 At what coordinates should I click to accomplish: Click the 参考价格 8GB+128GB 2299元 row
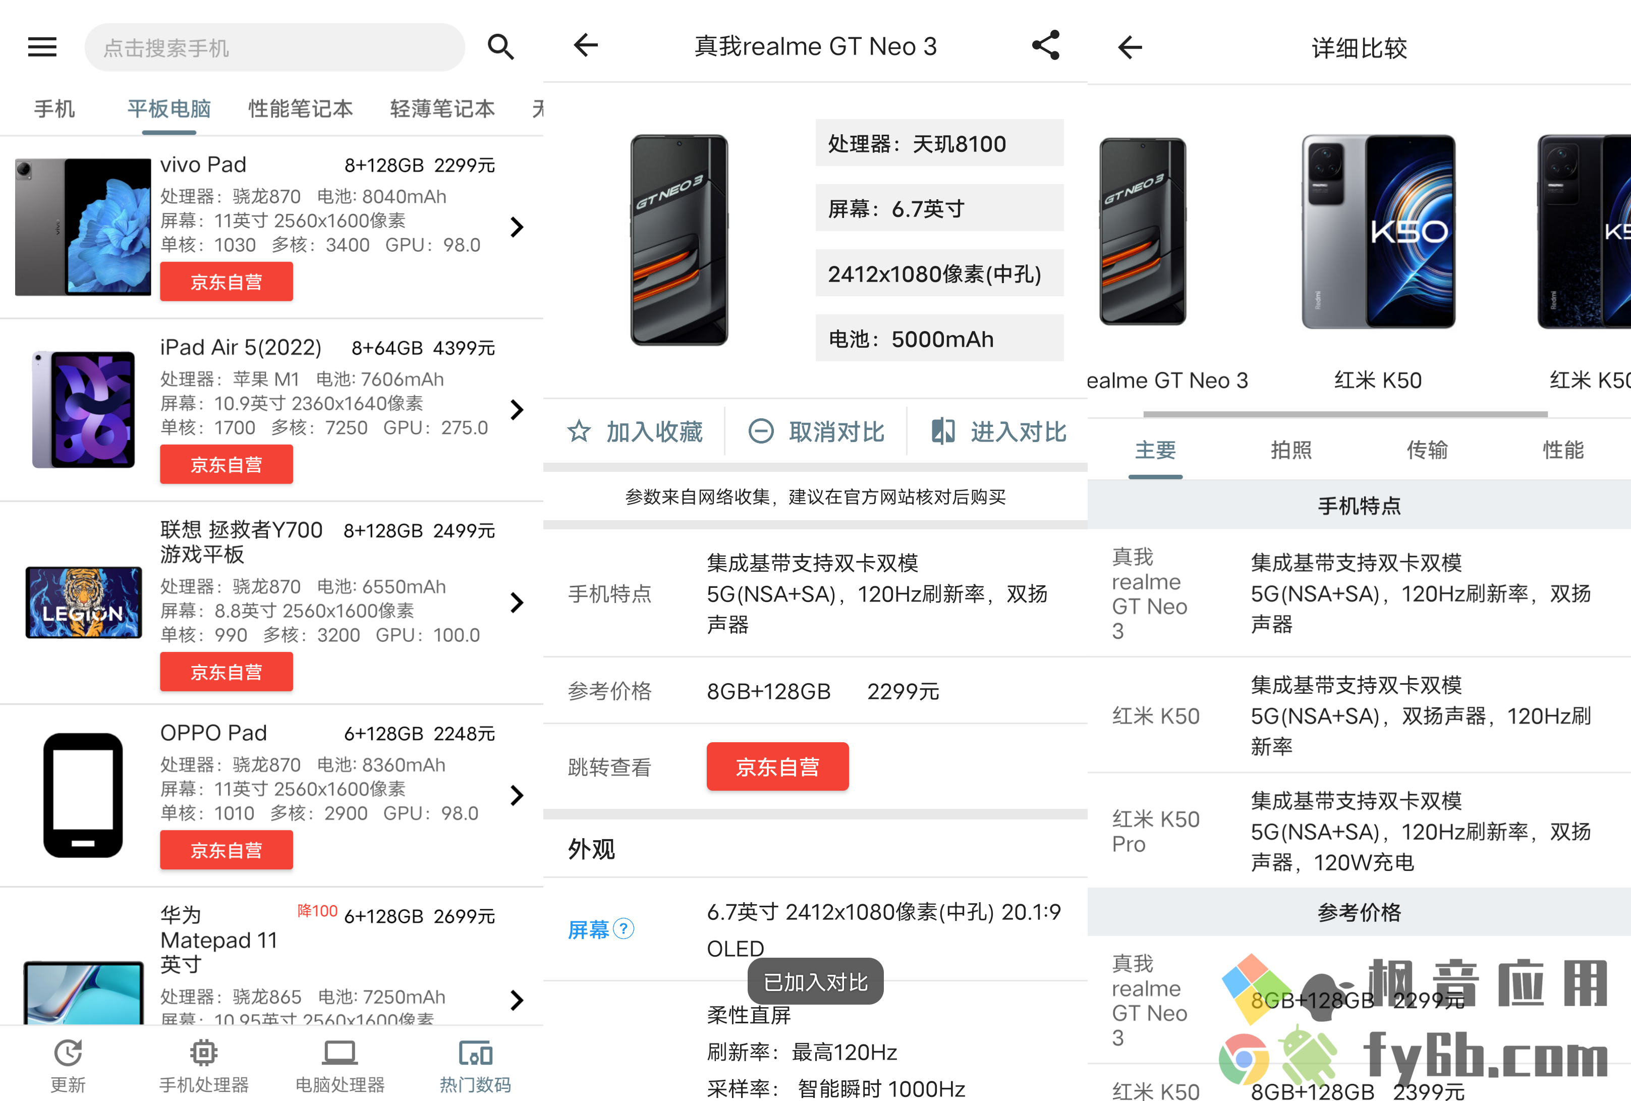click(x=815, y=691)
